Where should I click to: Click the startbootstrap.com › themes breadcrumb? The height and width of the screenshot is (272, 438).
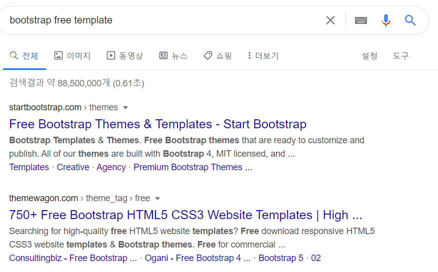pyautogui.click(x=63, y=107)
